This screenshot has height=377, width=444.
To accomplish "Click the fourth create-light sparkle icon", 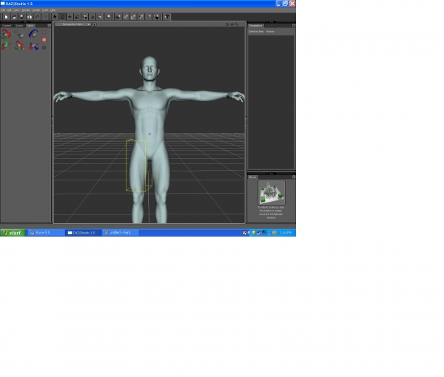I will tap(141, 17).
